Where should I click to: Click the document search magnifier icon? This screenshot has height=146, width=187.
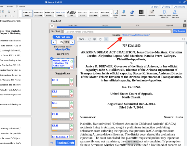(184, 39)
